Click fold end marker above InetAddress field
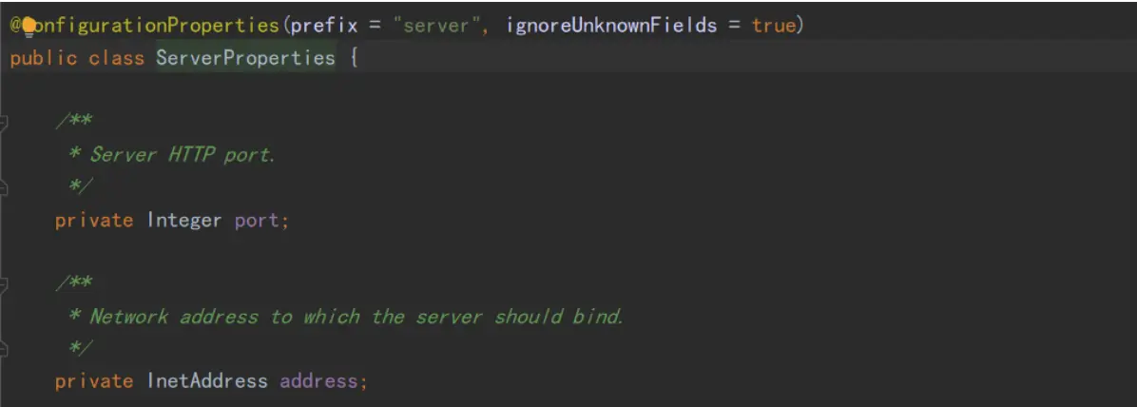 click(x=3, y=350)
